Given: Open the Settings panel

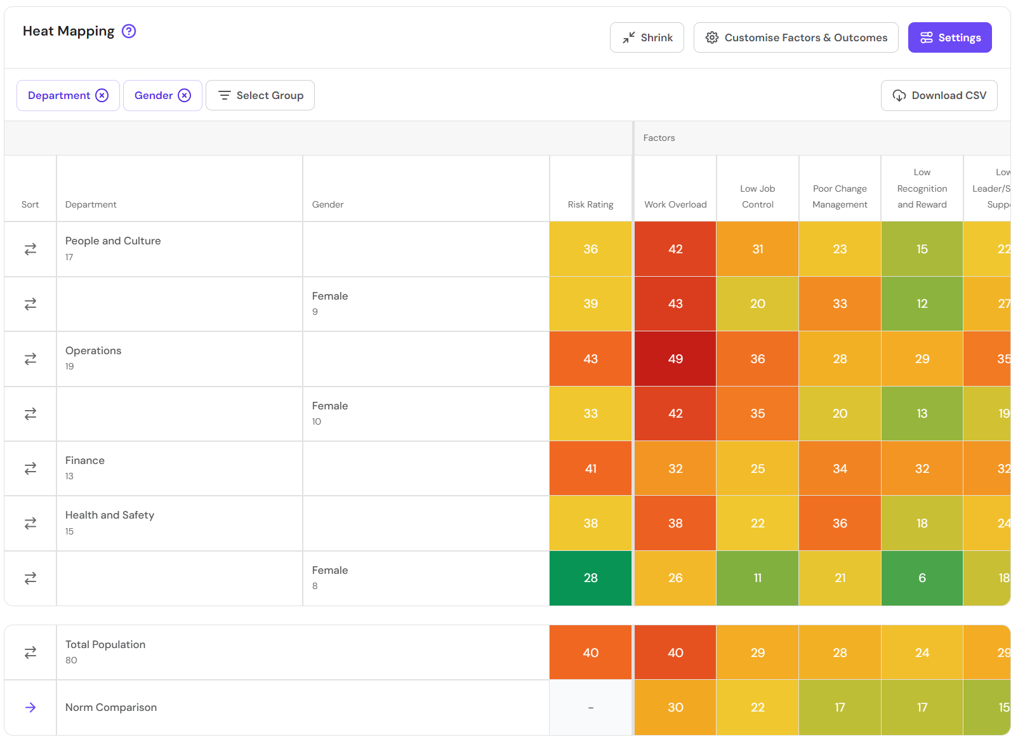Looking at the screenshot, I should click(949, 37).
